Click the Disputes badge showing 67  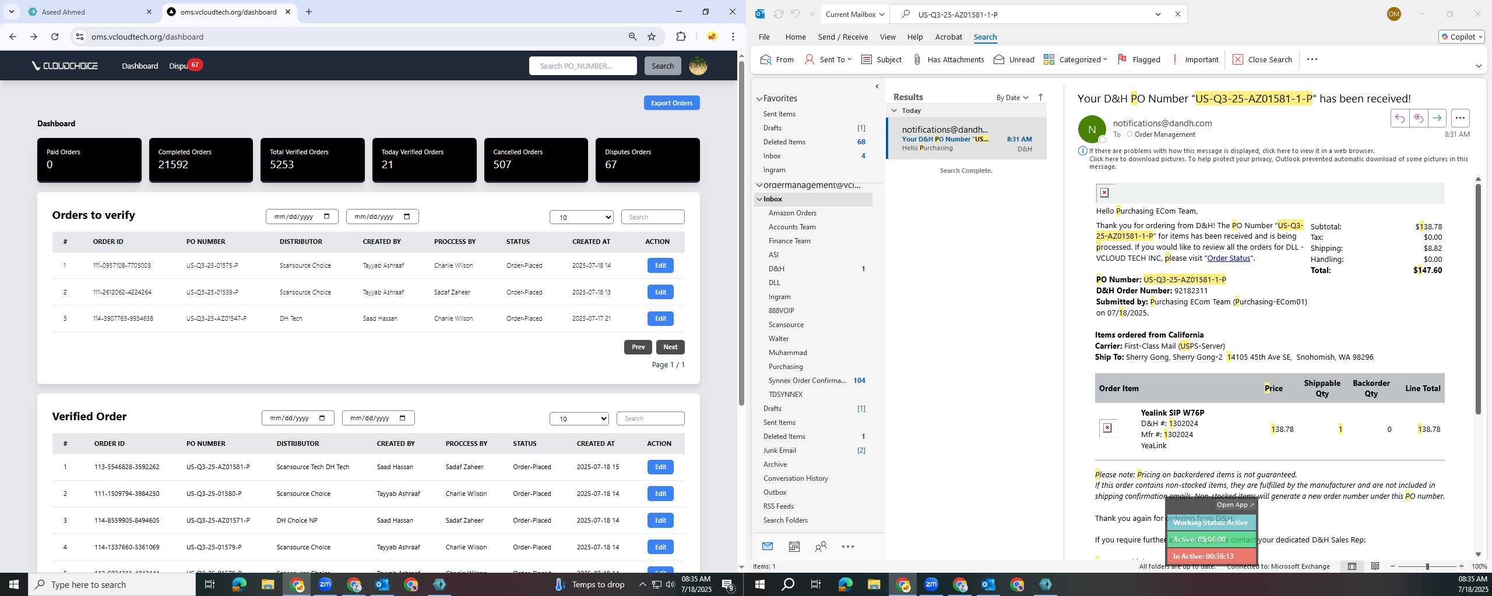tap(195, 65)
